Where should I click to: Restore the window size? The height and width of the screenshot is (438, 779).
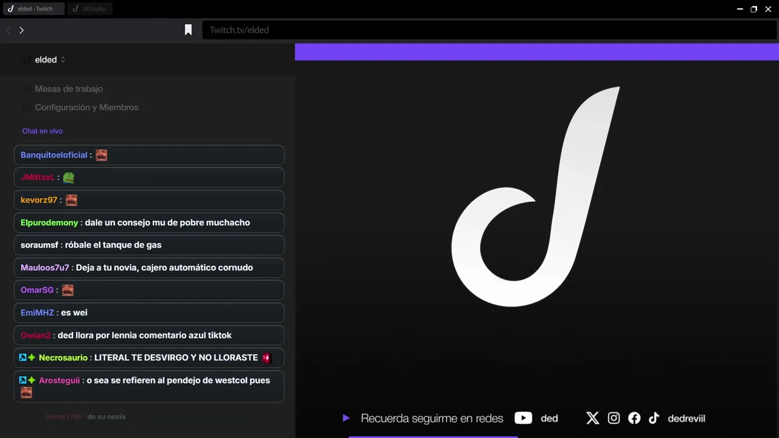(x=754, y=9)
